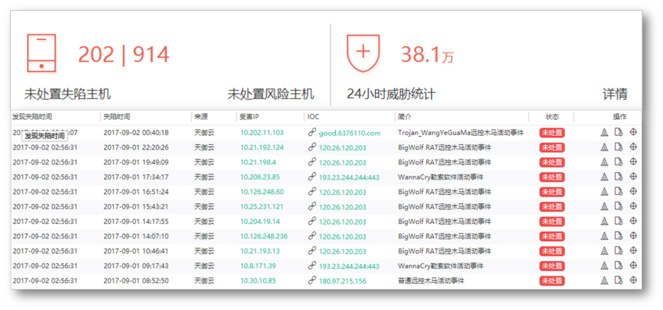Click 未处置 status badge for 10.21.198.4
The height and width of the screenshot is (310, 663).
coord(552,162)
